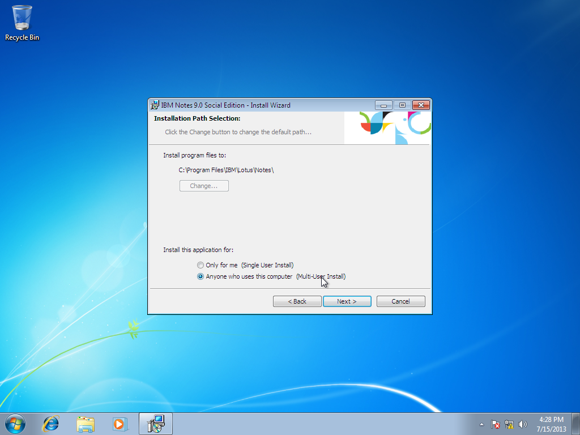580x435 pixels.
Task: Click the network status icon
Action: click(509, 424)
